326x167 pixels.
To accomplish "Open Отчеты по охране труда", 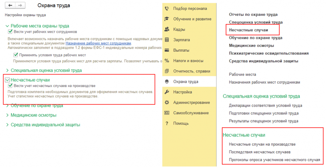I will (x=253, y=15).
